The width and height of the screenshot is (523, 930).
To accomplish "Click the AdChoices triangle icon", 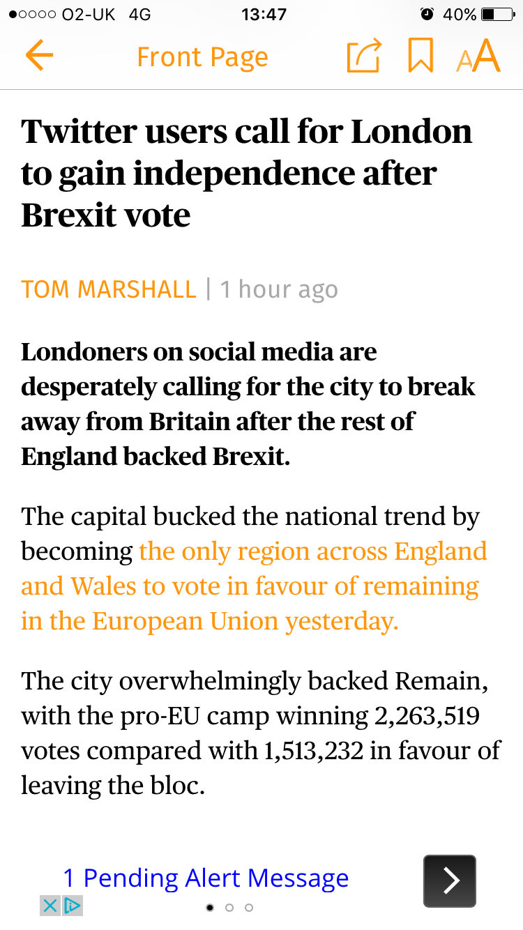I will point(73,906).
